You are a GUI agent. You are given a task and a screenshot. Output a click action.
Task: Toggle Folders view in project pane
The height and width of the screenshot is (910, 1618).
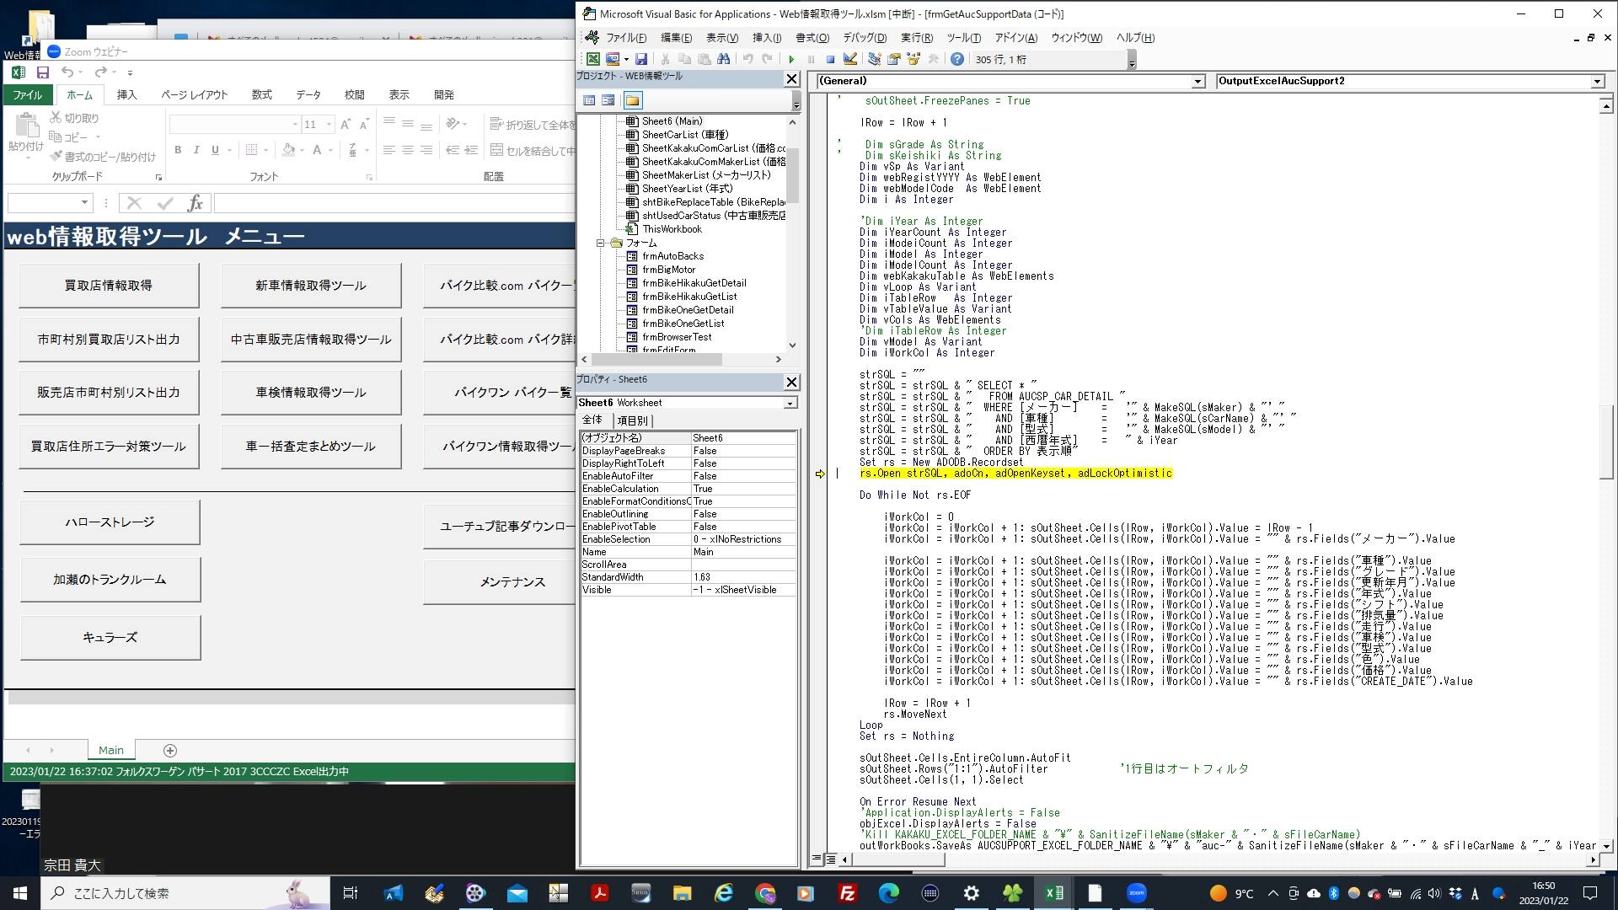632,100
